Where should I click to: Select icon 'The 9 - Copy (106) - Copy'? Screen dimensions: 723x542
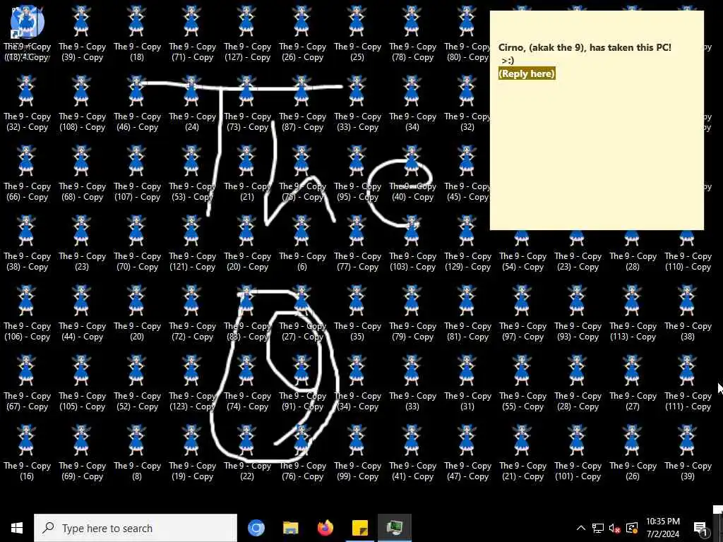[x=27, y=313]
